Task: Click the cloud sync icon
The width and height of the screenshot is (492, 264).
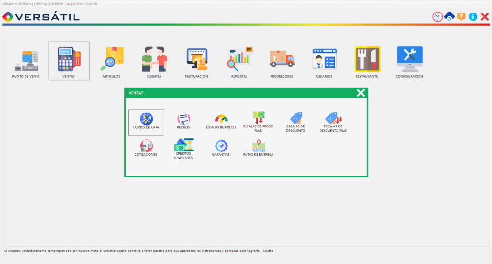Action: [x=449, y=16]
